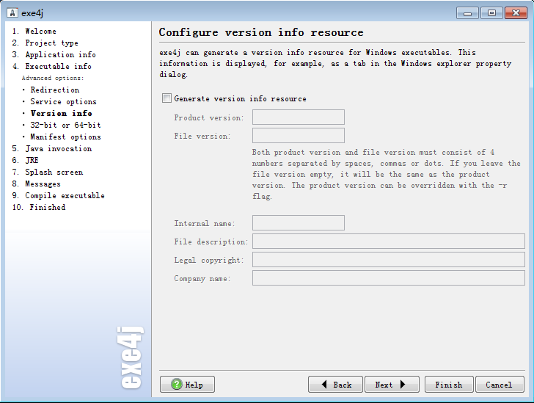Click the left arrow icon on Back

324,384
